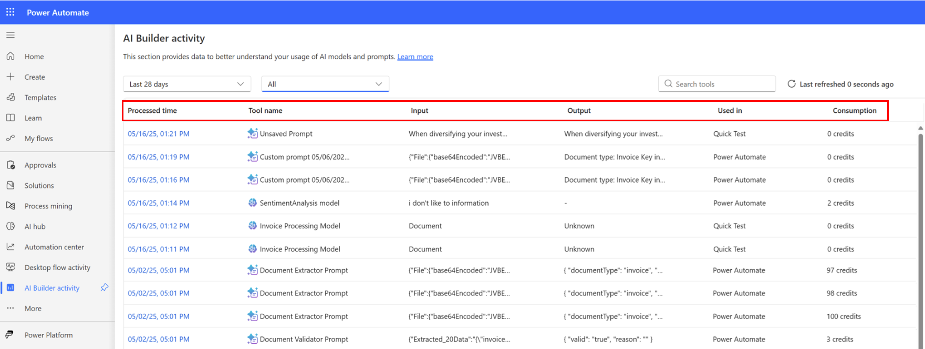Image resolution: width=925 pixels, height=349 pixels.
Task: Select the "100 credits" consumption cell
Action: tap(844, 316)
